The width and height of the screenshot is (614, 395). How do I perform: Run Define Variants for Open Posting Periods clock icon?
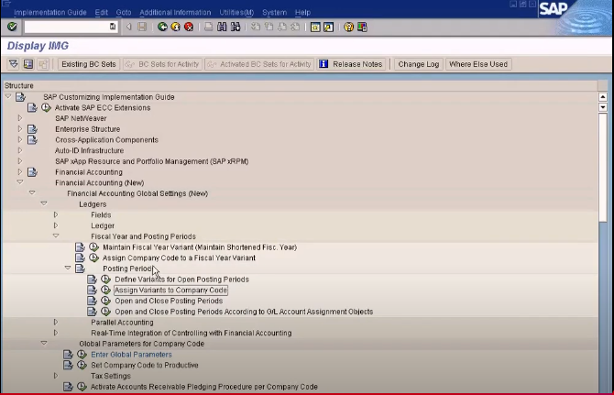105,280
